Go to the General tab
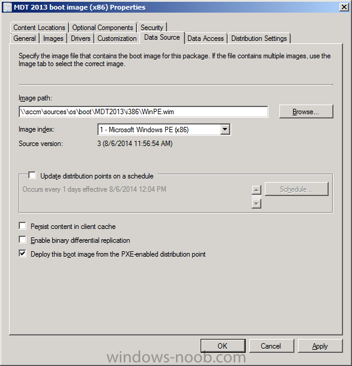This screenshot has width=352, height=366. pos(25,38)
